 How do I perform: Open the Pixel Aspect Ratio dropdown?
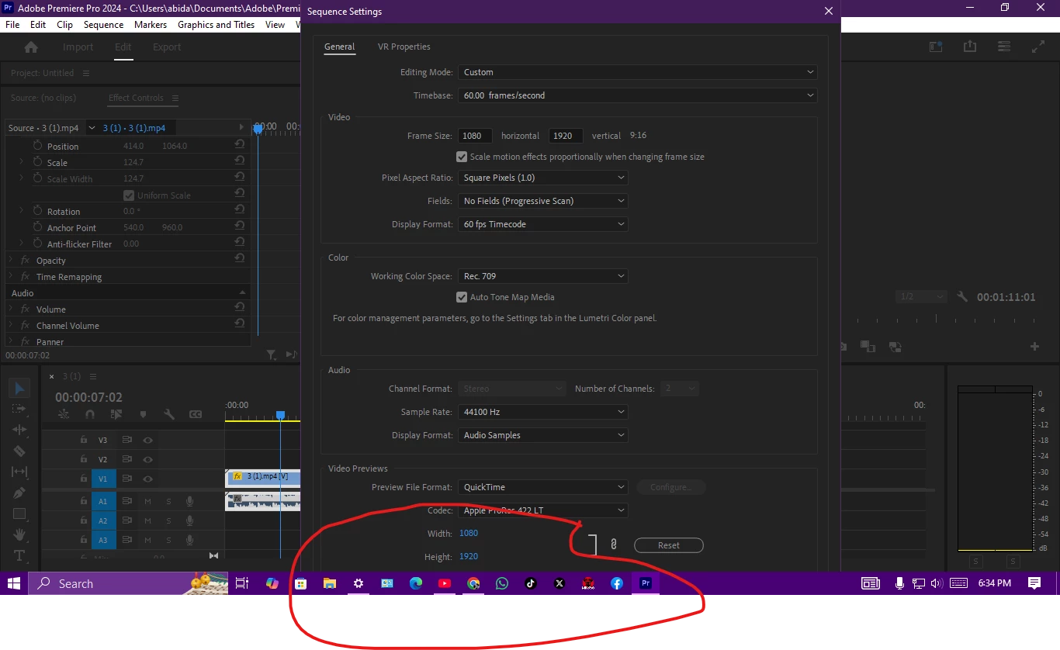pos(543,178)
